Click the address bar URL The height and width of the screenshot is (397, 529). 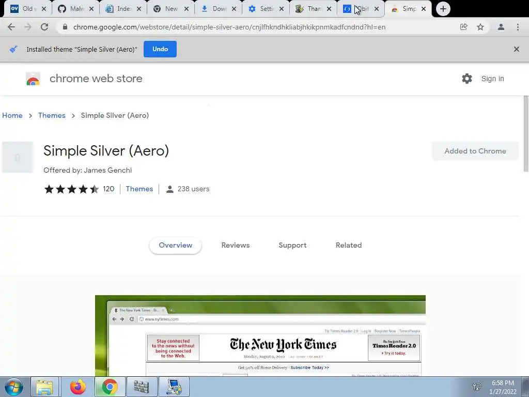(x=229, y=27)
